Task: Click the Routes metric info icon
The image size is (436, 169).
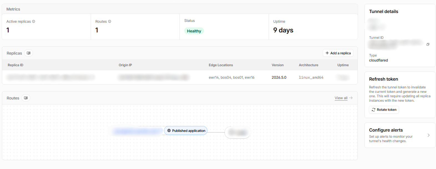Action: (x=110, y=21)
